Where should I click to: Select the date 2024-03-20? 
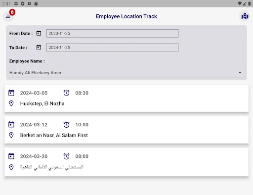point(34,156)
